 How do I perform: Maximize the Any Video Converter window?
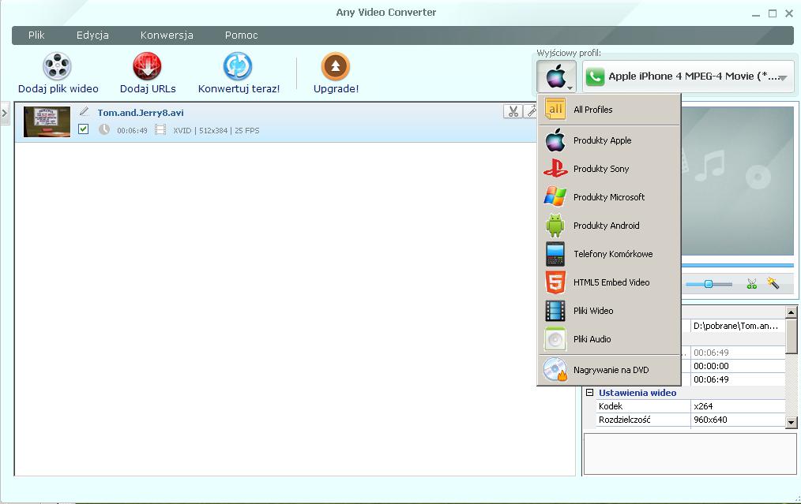tap(773, 13)
